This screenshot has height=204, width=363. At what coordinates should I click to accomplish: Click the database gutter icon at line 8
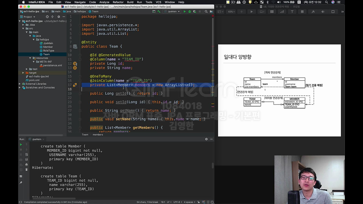click(x=75, y=46)
